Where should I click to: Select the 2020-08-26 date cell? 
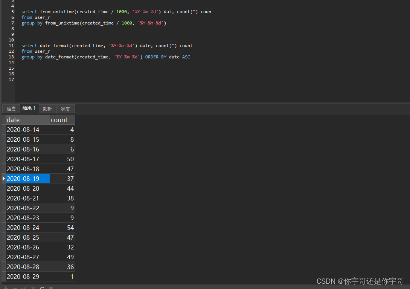coord(28,247)
